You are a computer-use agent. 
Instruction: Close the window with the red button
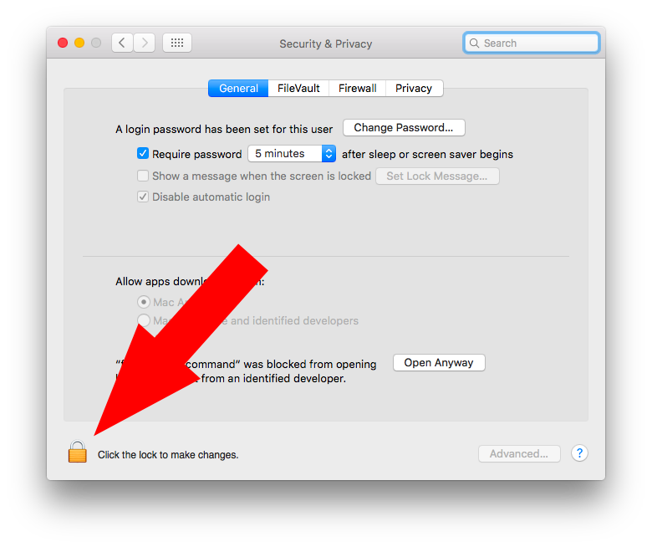63,43
